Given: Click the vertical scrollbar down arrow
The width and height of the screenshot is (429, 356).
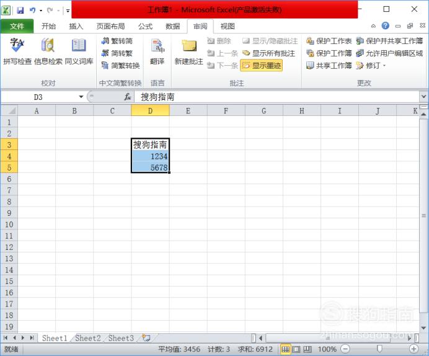Looking at the screenshot, I should point(423,328).
